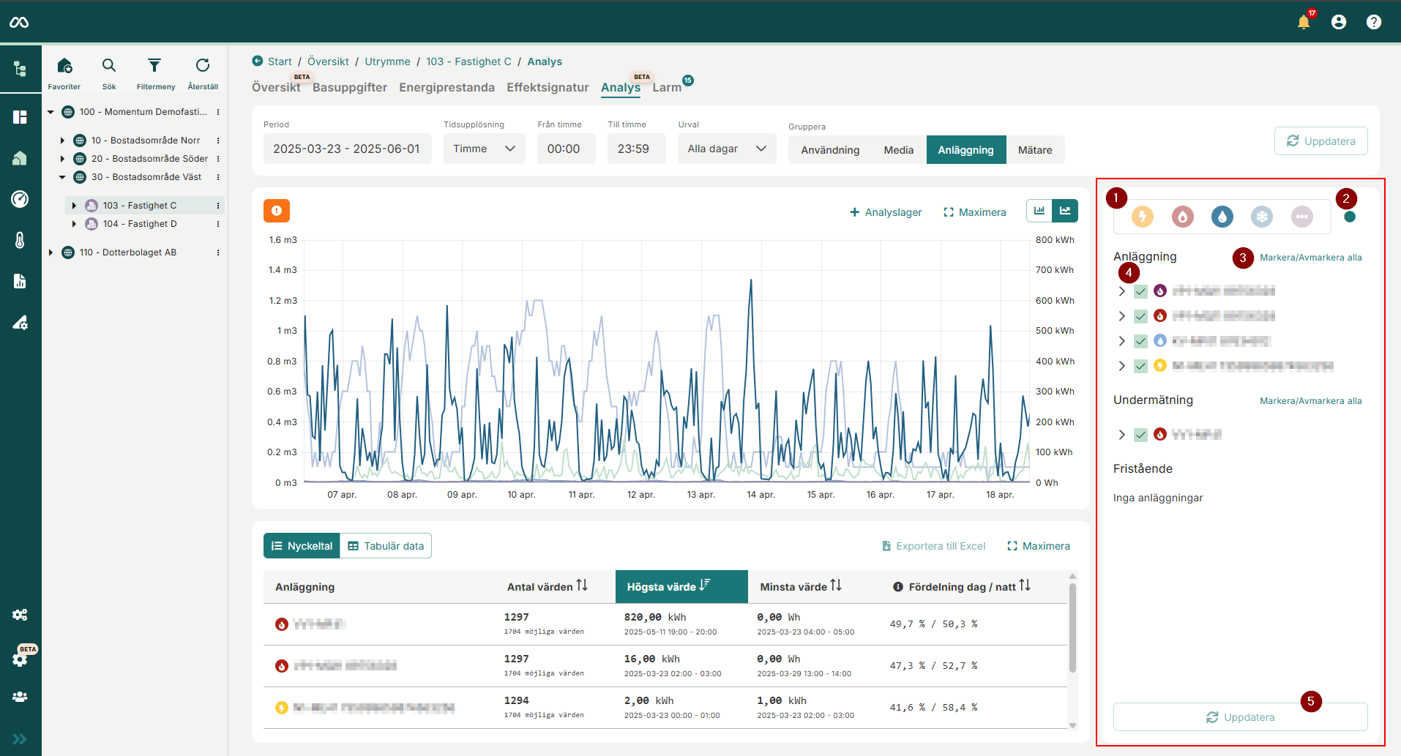This screenshot has width=1401, height=756.
Task: Open the users group sidebar icon
Action: coord(20,697)
